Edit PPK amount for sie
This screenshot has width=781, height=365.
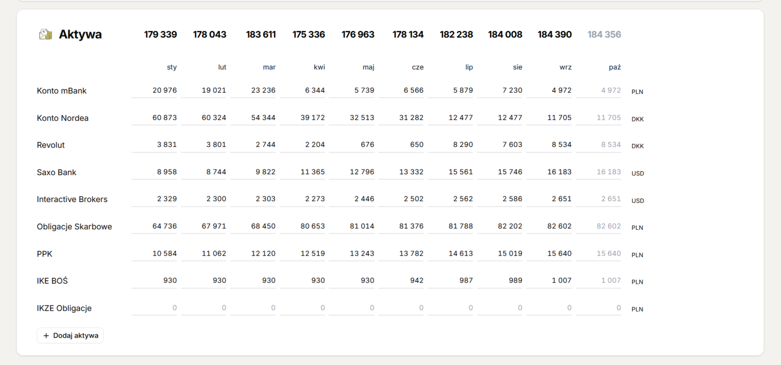pos(500,254)
